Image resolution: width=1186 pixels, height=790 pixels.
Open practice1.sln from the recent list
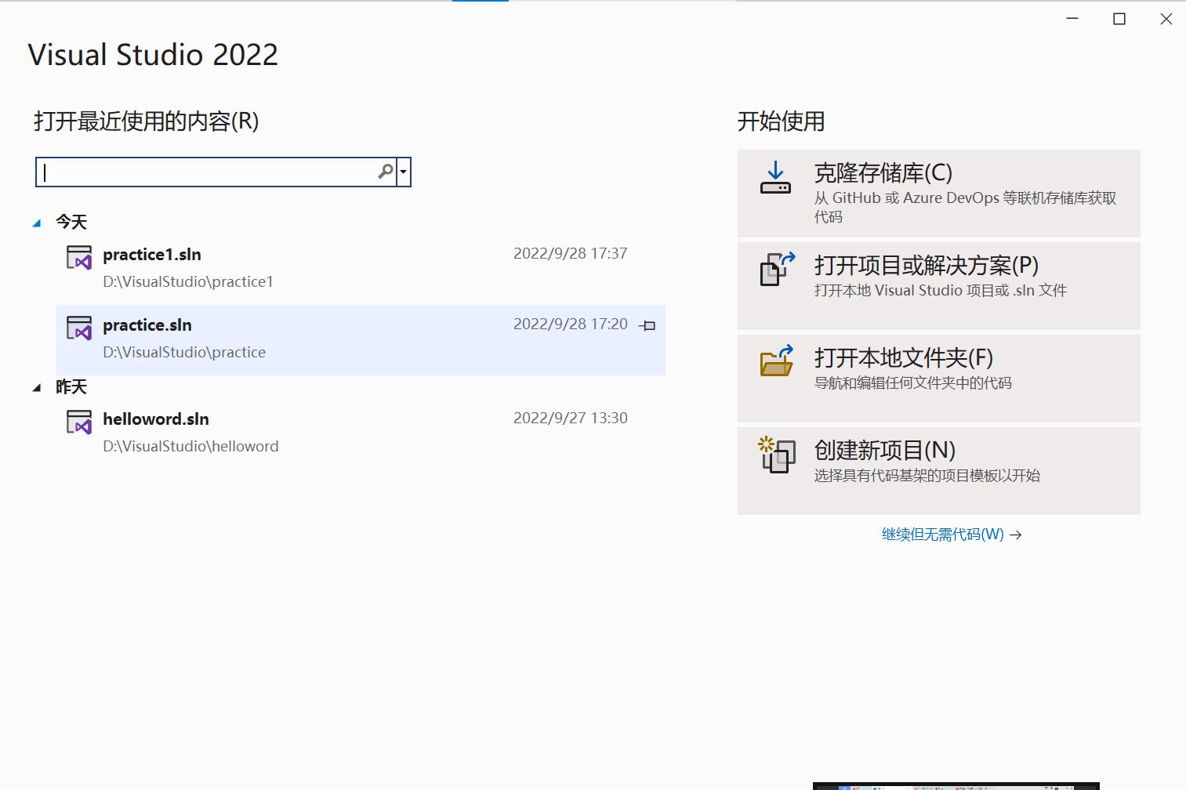[361, 269]
